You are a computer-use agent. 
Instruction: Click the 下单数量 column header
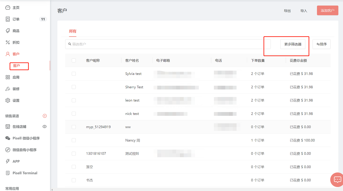(x=258, y=60)
